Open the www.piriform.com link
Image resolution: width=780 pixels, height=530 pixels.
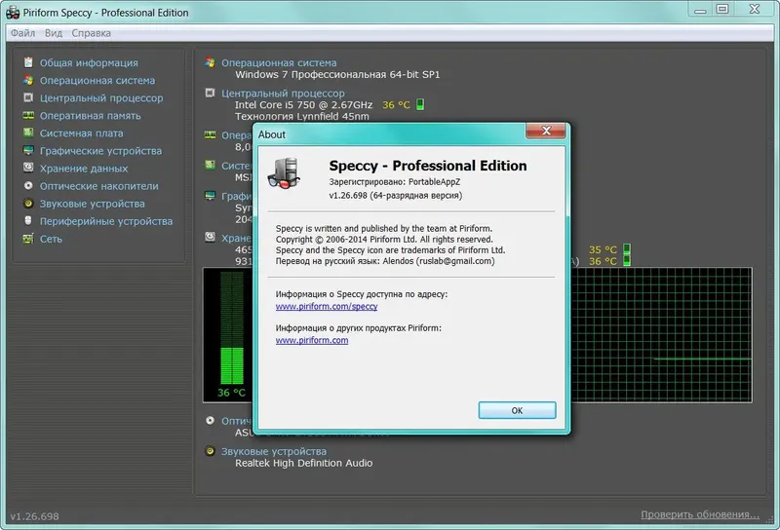(x=312, y=340)
